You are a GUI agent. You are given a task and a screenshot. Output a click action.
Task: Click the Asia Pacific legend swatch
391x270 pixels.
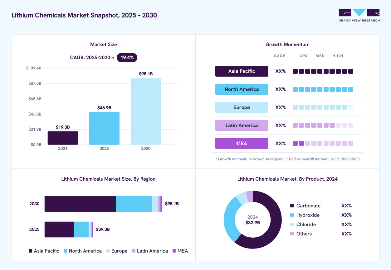click(31, 251)
